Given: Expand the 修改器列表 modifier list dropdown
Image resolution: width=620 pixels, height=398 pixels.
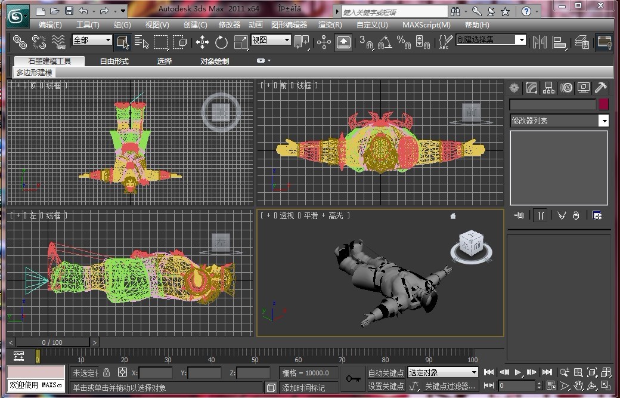Looking at the screenshot, I should (x=603, y=121).
